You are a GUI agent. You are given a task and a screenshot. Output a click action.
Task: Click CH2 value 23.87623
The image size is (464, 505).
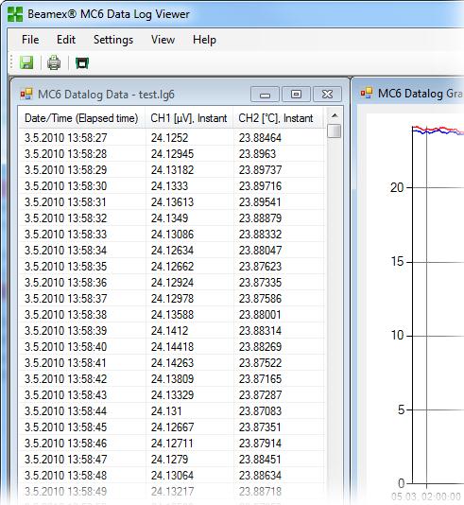[x=260, y=267]
